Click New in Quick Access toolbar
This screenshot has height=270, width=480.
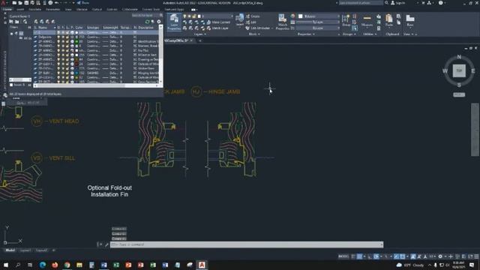click(14, 3)
